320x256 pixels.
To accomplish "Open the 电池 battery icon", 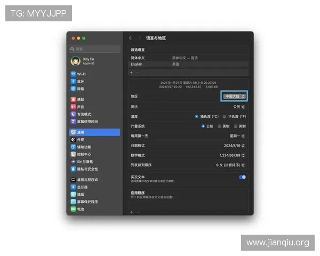I will coord(73,209).
